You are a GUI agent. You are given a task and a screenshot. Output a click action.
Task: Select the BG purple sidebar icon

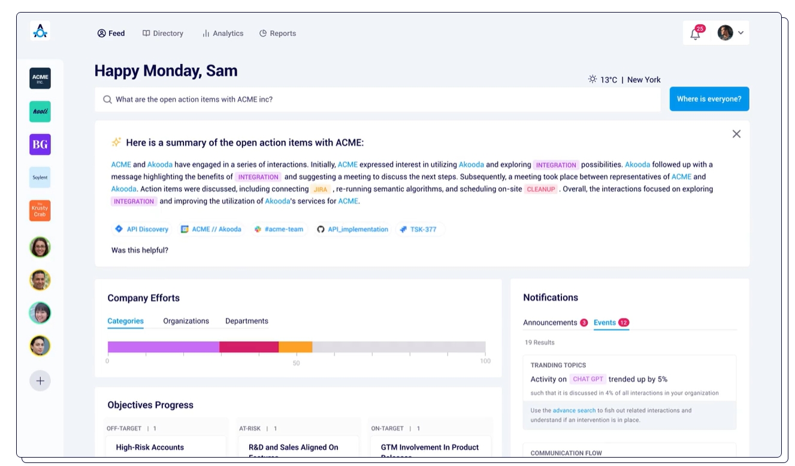[40, 144]
